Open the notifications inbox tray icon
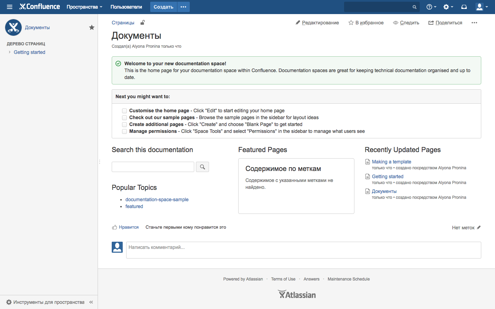This screenshot has height=309, width=495. (x=464, y=7)
